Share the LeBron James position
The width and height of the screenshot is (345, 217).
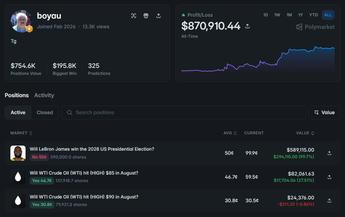[329, 153]
